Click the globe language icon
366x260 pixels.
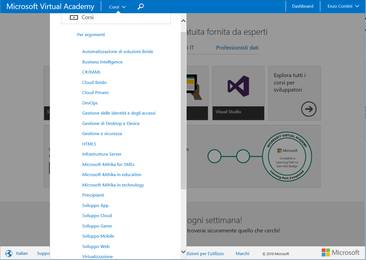pyautogui.click(x=9, y=253)
